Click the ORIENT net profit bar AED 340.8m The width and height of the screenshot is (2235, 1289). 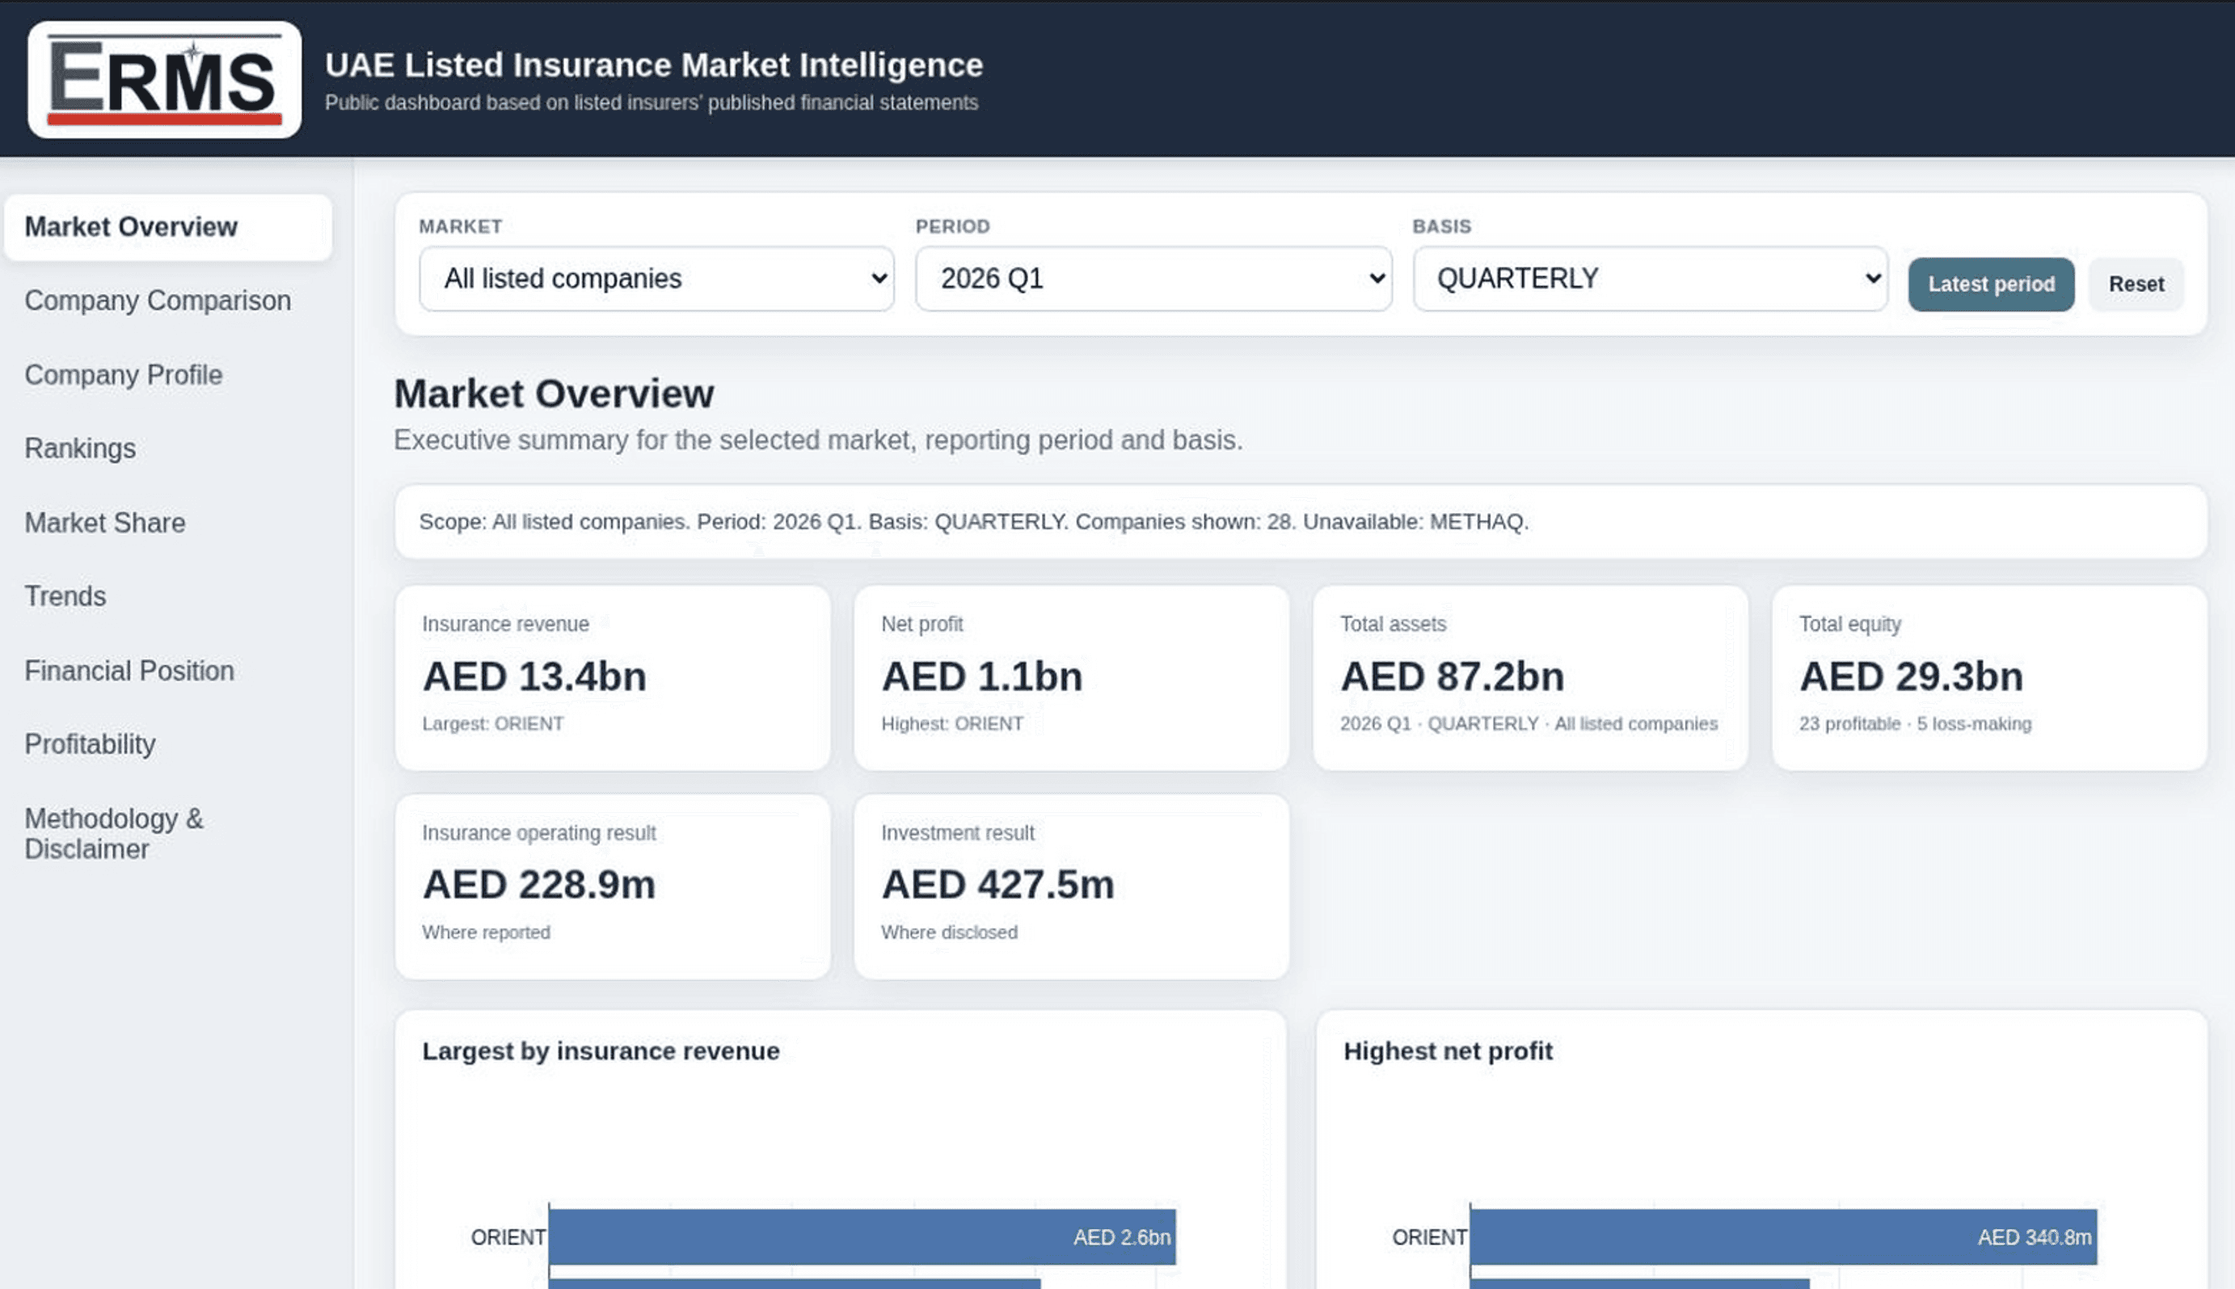tap(1782, 1236)
